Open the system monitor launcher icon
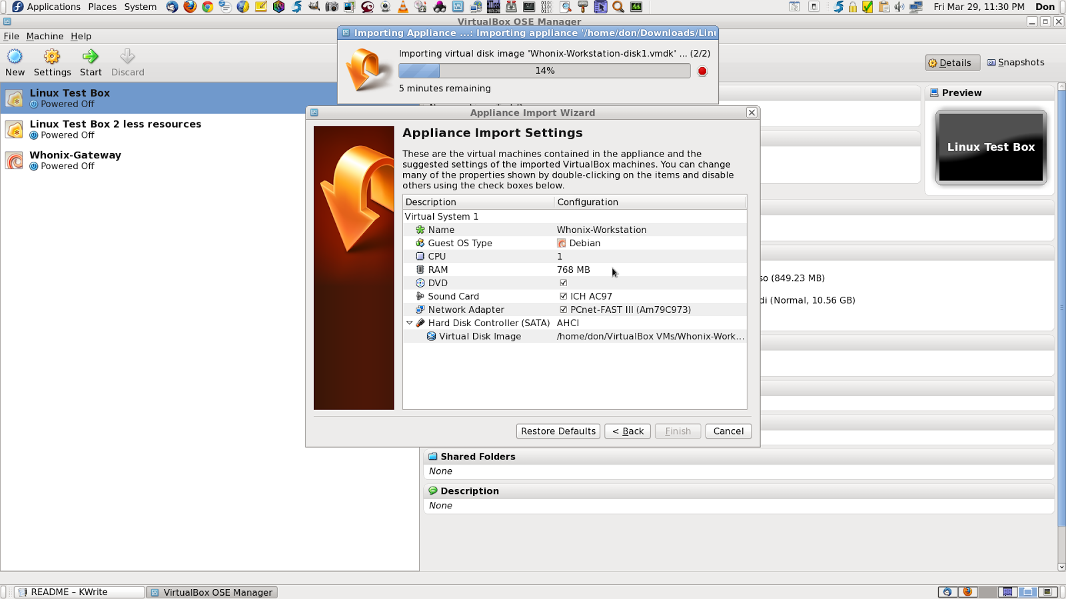The height and width of the screenshot is (599, 1066). click(x=636, y=7)
